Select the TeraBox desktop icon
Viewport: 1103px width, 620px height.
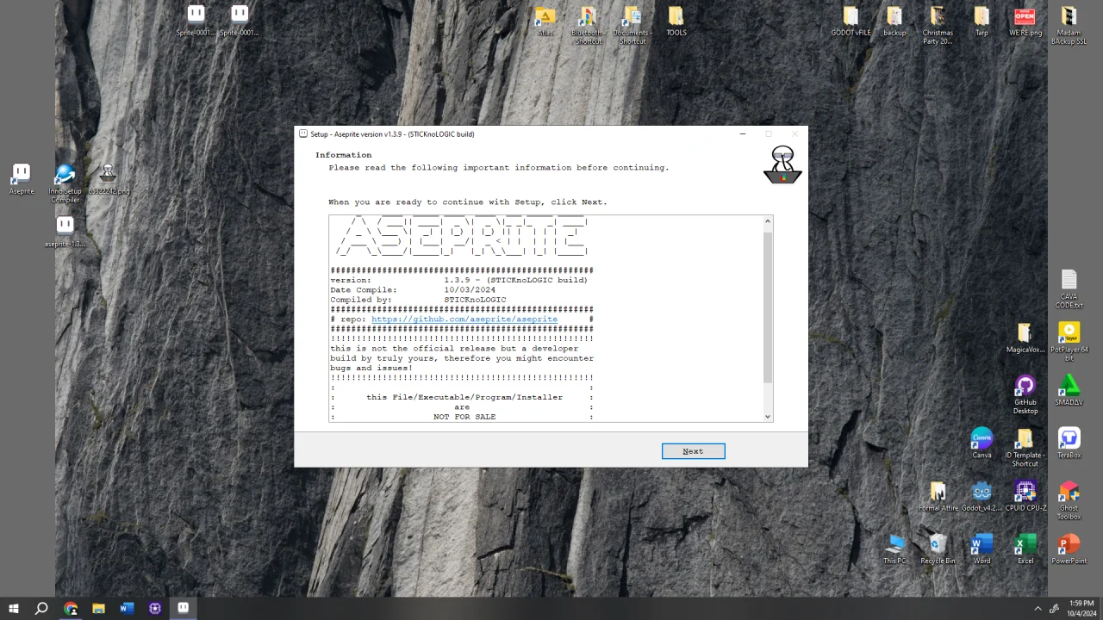pos(1069,443)
